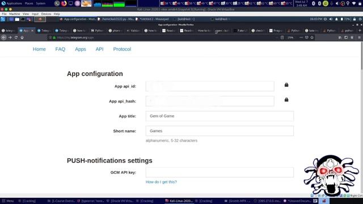363x204 pixels.
Task: Click the notification bell in the Kali panel
Action: click(x=336, y=19)
